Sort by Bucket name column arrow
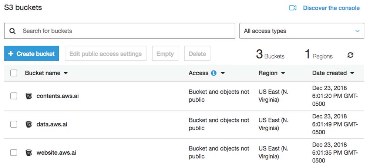This screenshot has width=370, height=168. 65,73
